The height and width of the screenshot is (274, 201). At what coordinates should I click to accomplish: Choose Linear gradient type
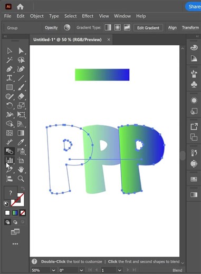tap(108, 27)
